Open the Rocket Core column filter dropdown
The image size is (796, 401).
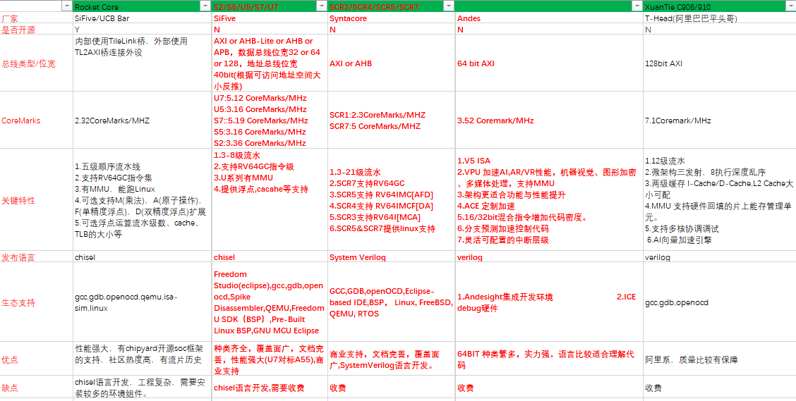click(205, 6)
